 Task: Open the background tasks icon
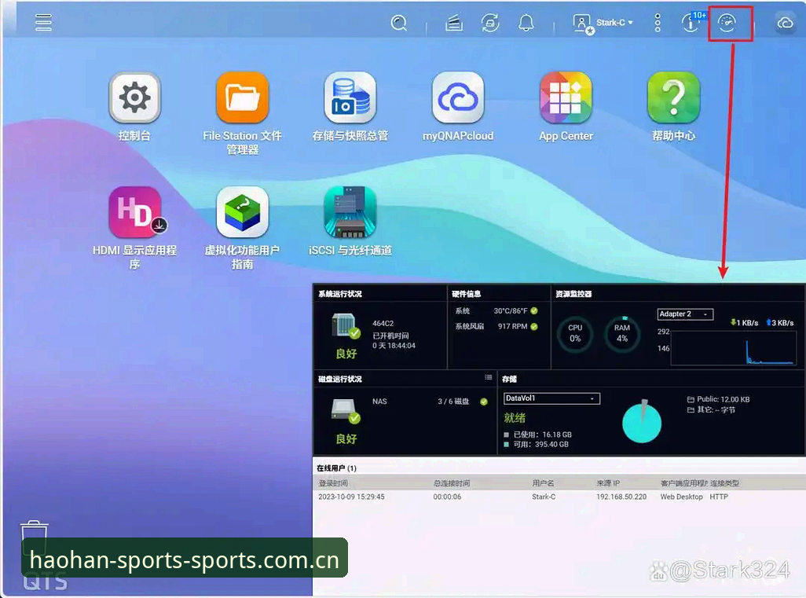click(x=454, y=23)
